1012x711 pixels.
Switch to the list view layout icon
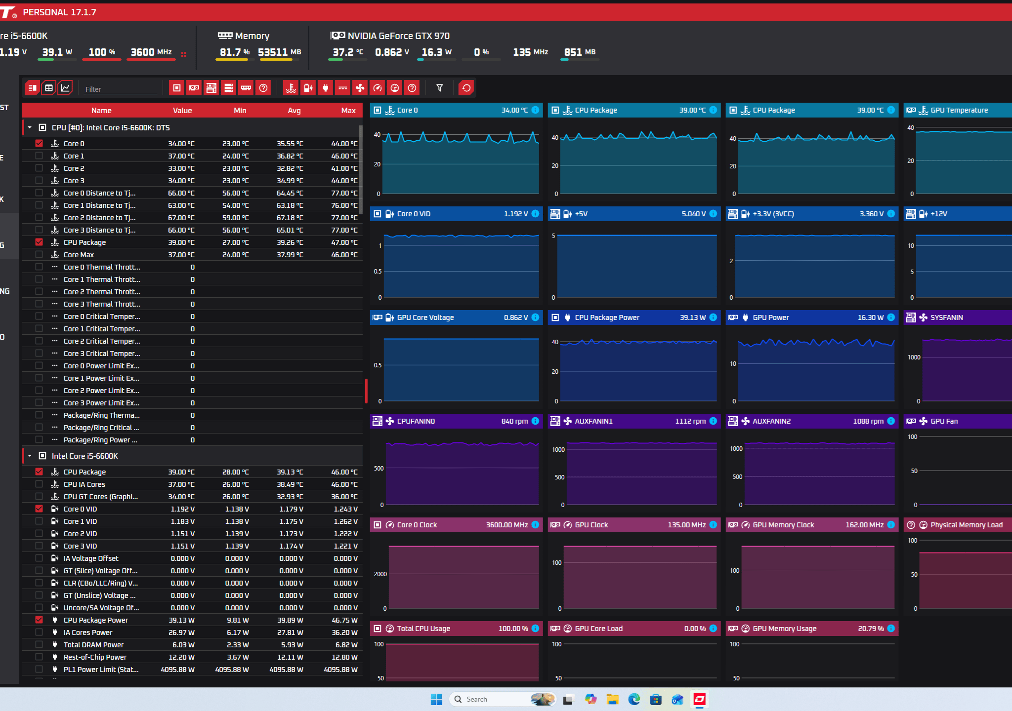pyautogui.click(x=32, y=88)
